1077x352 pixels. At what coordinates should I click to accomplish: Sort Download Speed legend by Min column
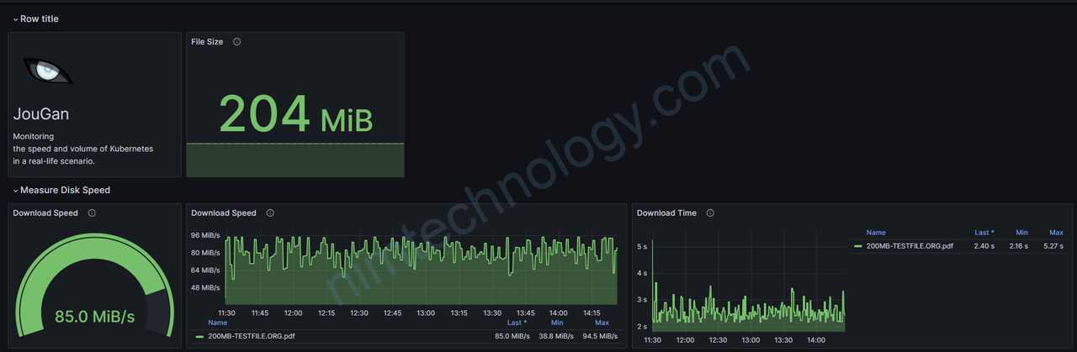(x=557, y=323)
